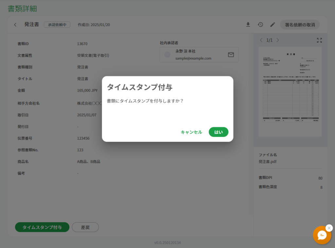This screenshot has height=248, width=335.
Task: Open the orange chat widget
Action: tap(322, 235)
